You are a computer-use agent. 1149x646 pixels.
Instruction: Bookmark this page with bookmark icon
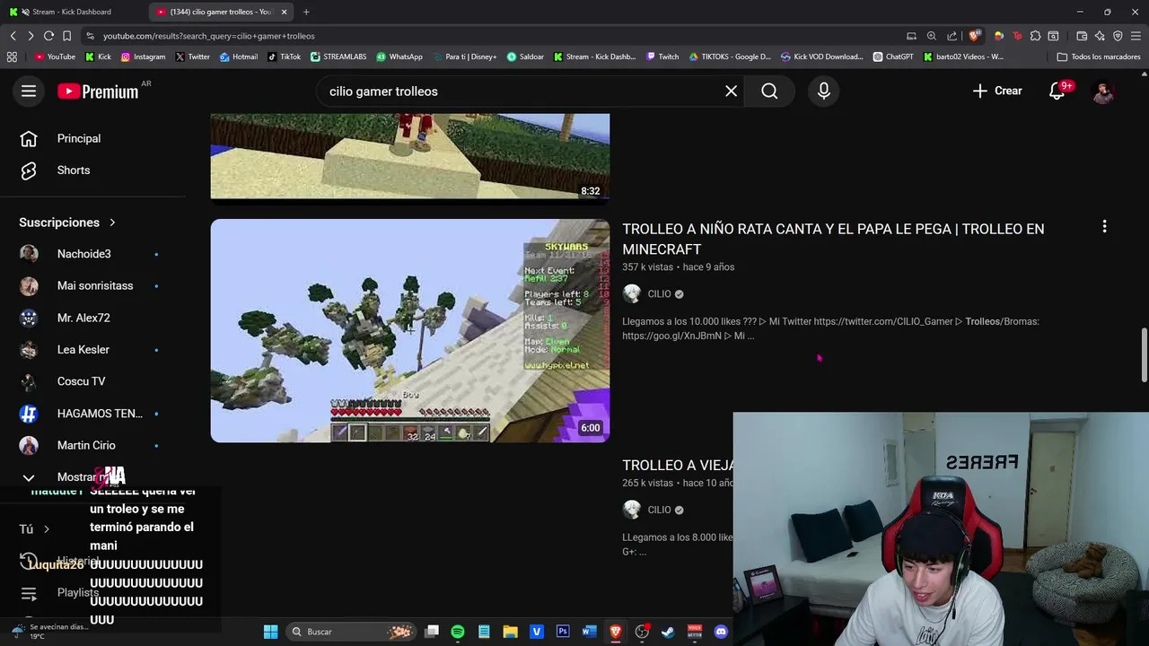coord(66,36)
